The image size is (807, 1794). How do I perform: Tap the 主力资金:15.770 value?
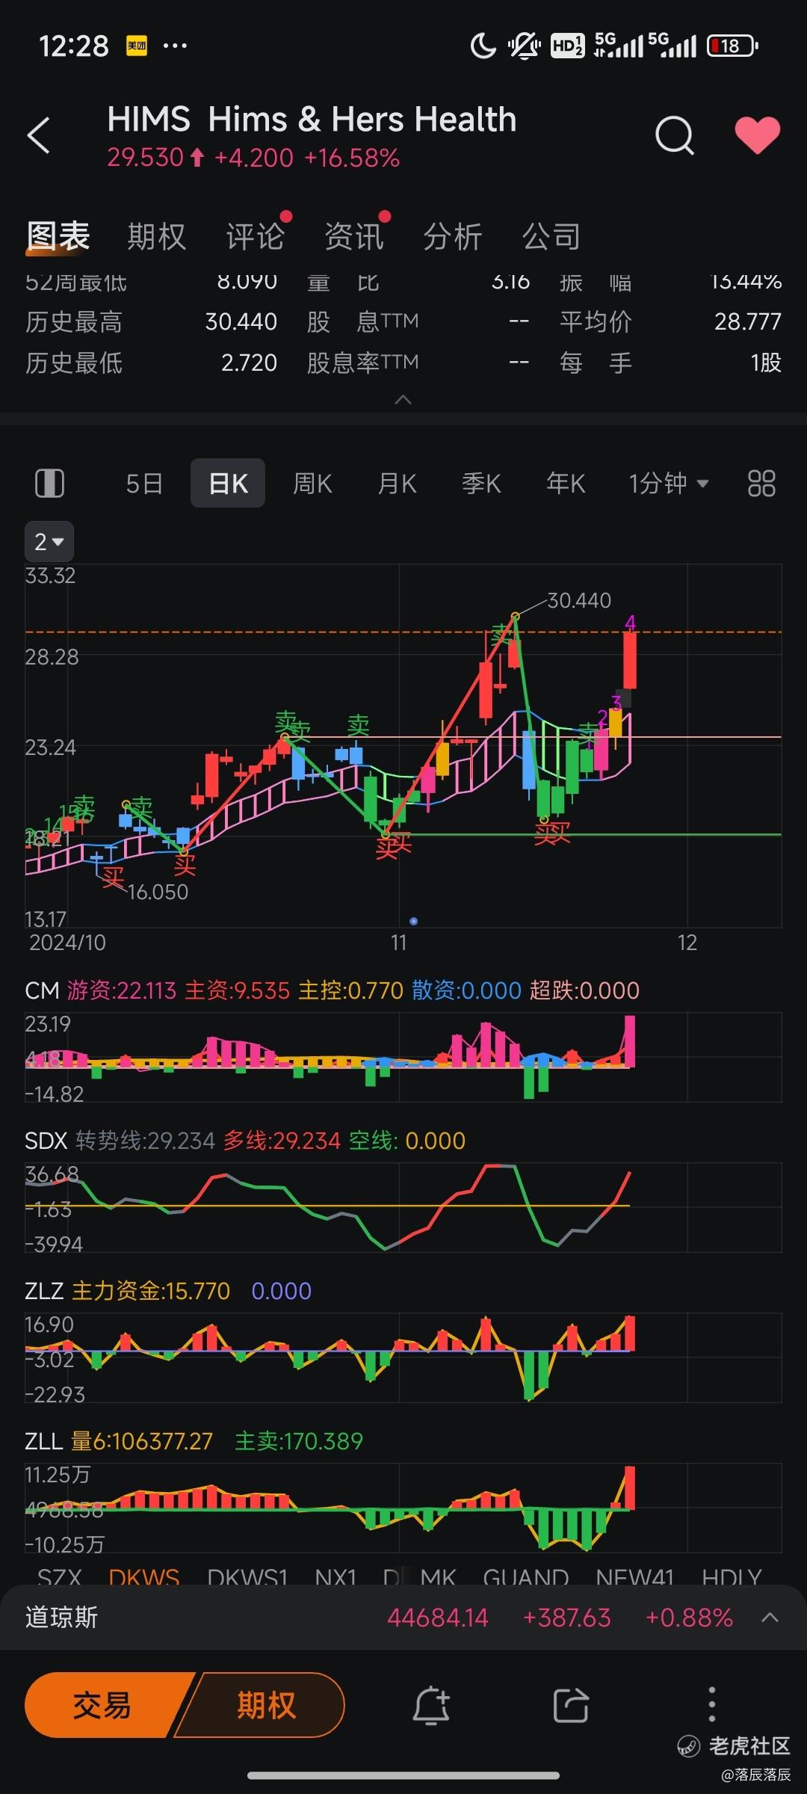click(151, 1291)
